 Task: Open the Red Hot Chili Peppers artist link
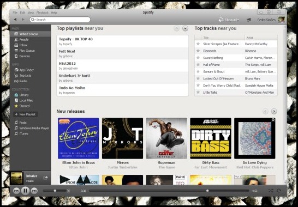(x=255, y=167)
